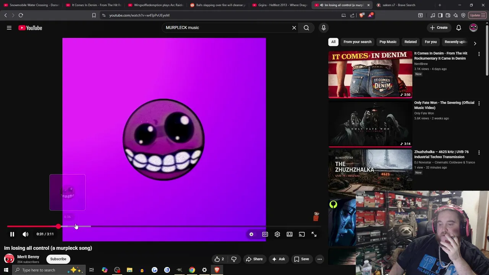Open the video player settings gear
Image resolution: width=489 pixels, height=275 pixels.
tap(277, 234)
